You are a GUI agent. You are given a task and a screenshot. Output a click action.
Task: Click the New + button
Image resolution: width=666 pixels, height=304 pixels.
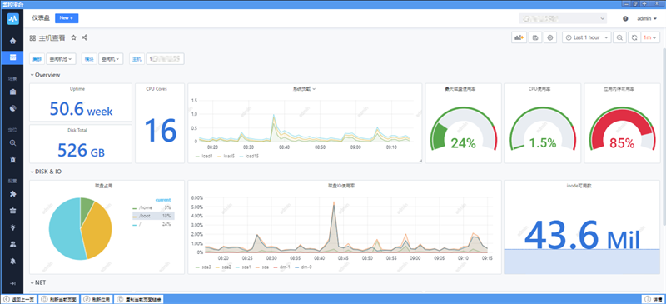coord(67,18)
